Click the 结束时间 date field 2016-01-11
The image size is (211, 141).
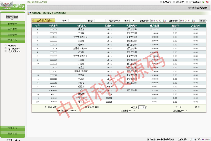tap(186, 21)
